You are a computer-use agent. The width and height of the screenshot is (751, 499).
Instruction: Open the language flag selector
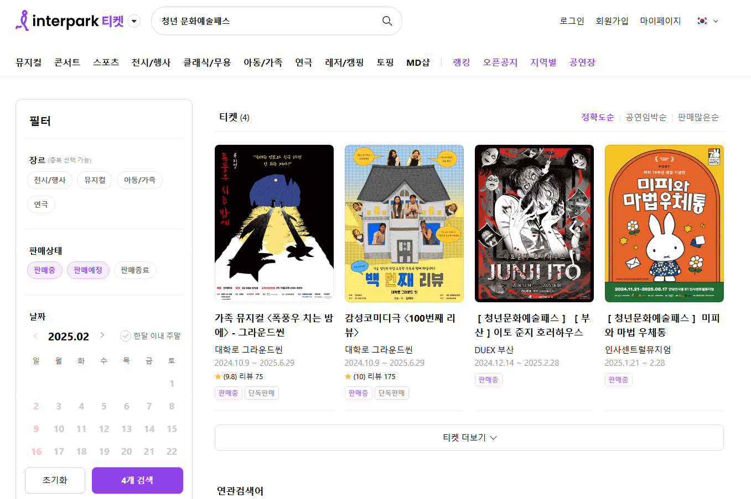(708, 21)
